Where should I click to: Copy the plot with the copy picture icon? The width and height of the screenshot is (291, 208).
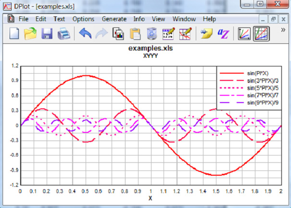coord(118,34)
